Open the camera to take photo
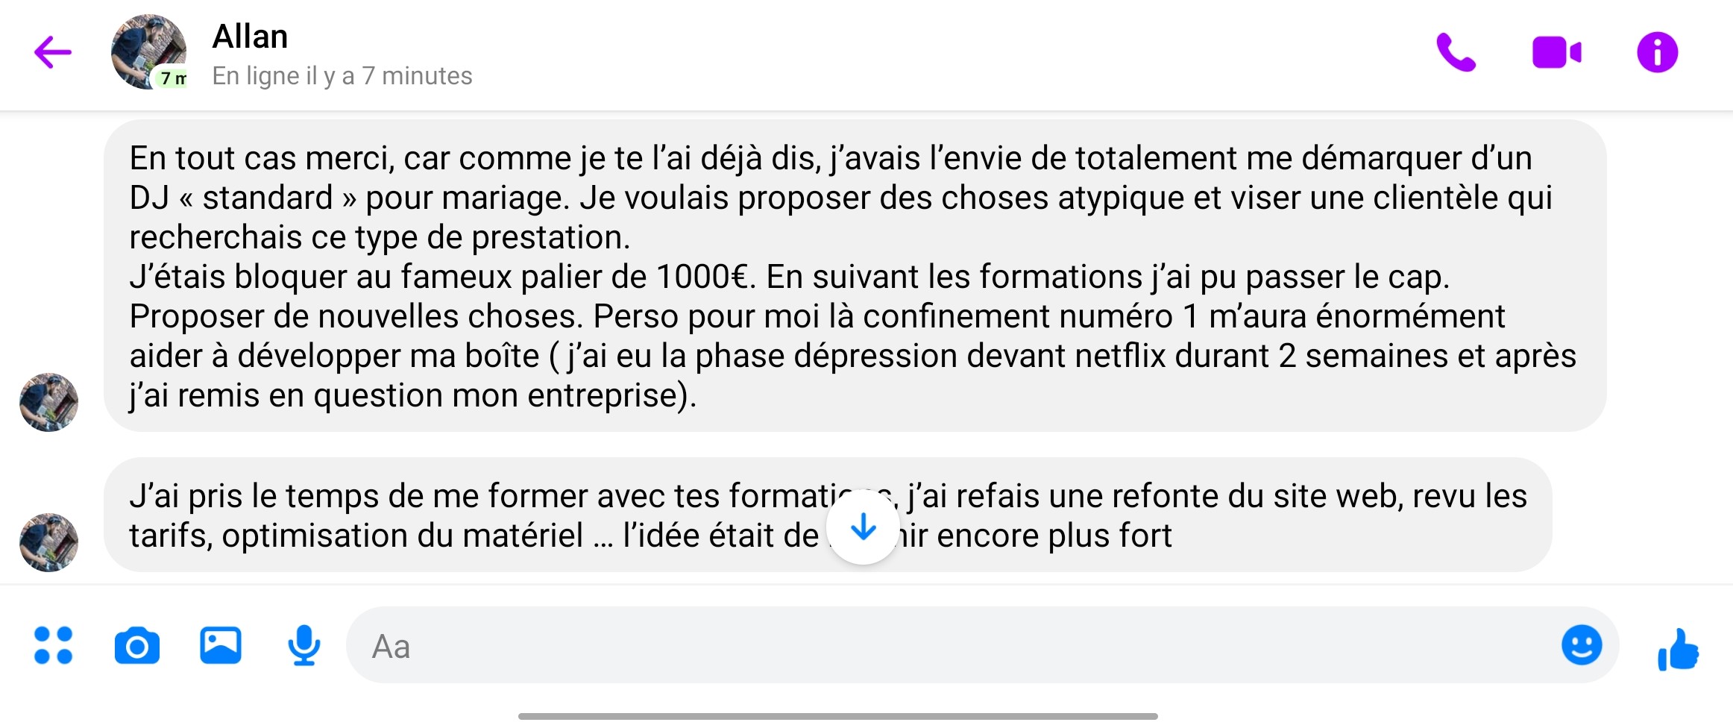1733x728 pixels. coord(137,645)
